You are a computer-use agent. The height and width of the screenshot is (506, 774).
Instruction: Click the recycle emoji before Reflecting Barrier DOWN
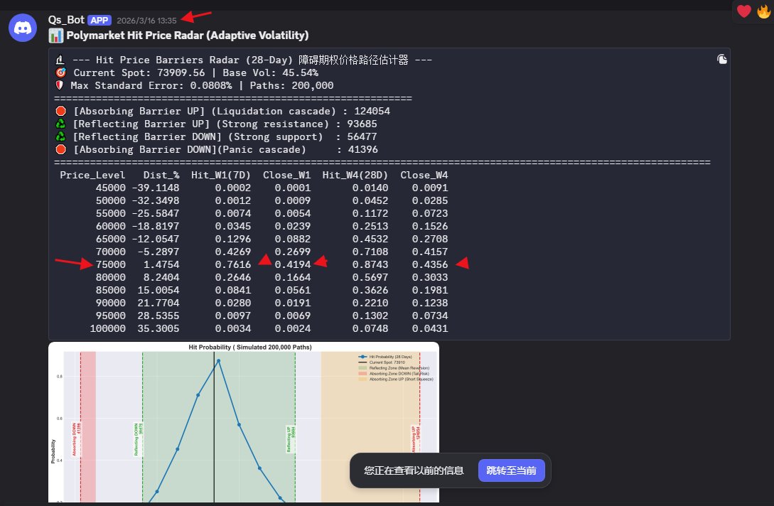pyautogui.click(x=60, y=136)
